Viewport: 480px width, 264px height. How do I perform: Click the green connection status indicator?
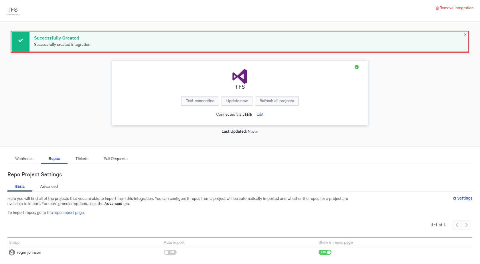click(x=357, y=67)
